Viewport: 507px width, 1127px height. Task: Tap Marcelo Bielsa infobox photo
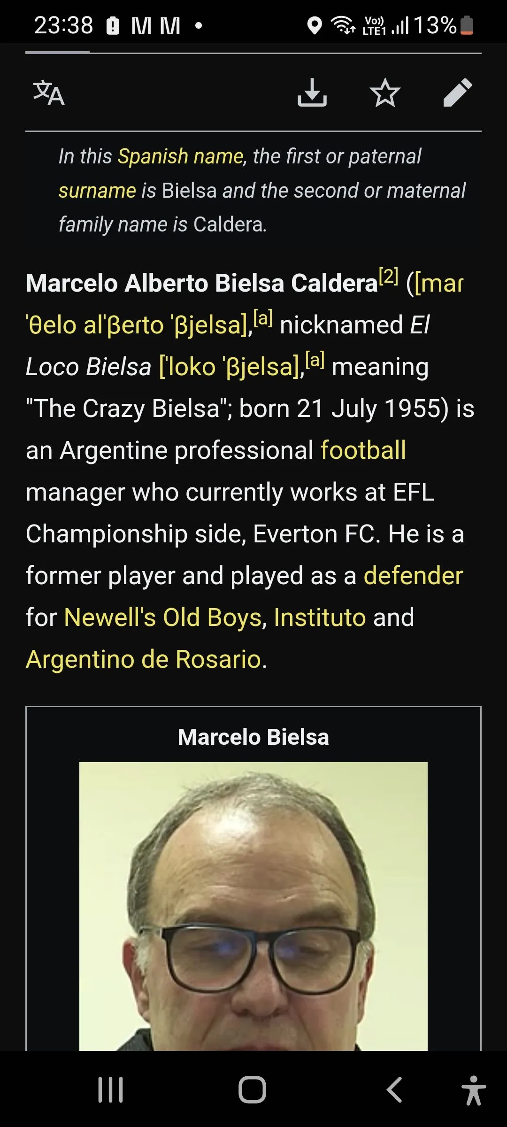[x=253, y=906]
